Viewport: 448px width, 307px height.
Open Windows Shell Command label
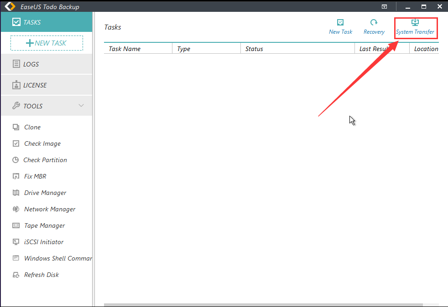tap(58, 258)
